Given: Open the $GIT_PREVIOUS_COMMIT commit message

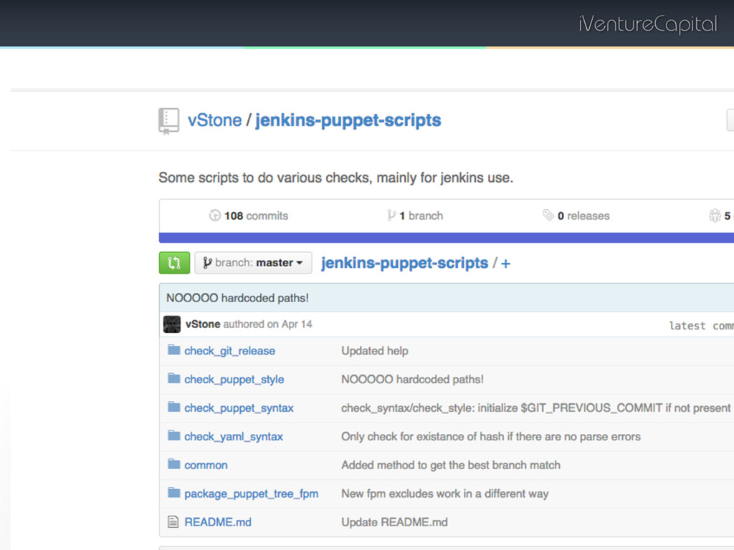Looking at the screenshot, I should pyautogui.click(x=535, y=407).
